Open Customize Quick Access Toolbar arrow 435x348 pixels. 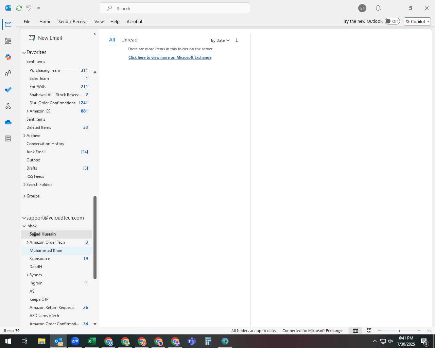coord(38,8)
